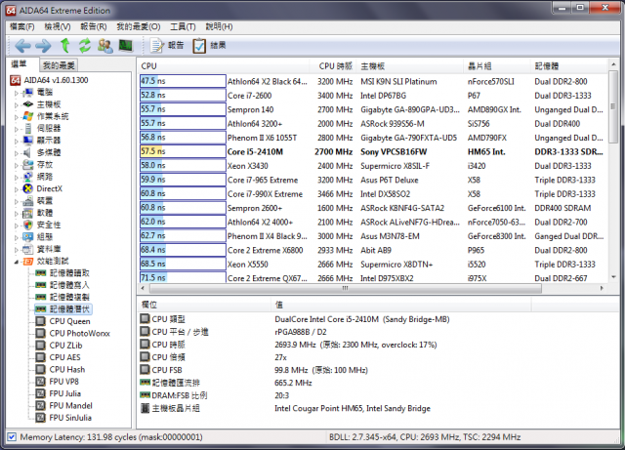The image size is (625, 450).
Task: Go back with the blue left arrow
Action: click(x=22, y=46)
